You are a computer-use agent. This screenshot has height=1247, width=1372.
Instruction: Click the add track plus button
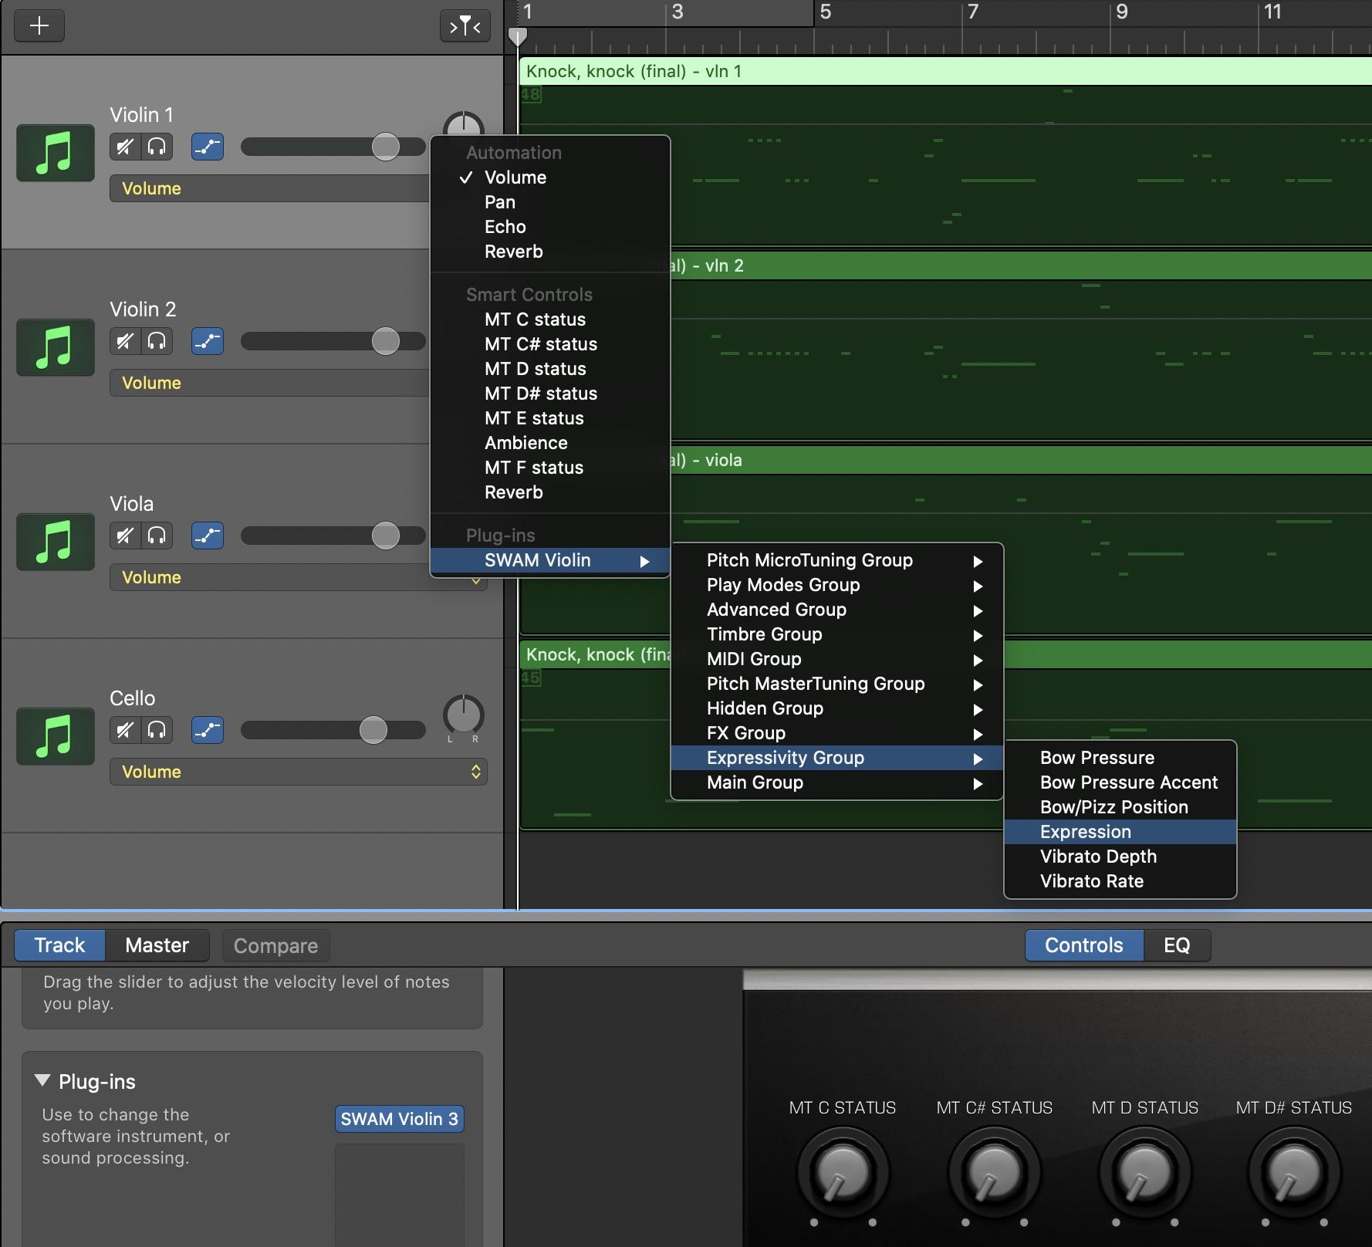[39, 26]
